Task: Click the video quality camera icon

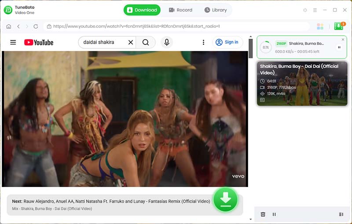Action: coord(262,87)
